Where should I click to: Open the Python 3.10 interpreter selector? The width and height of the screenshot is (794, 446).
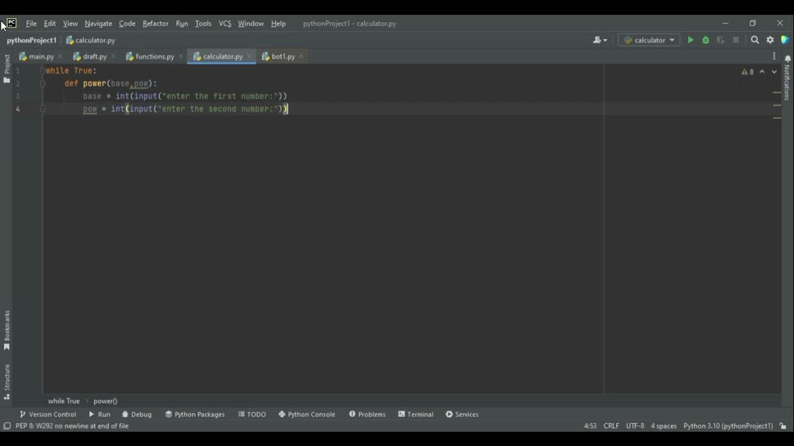tap(728, 426)
